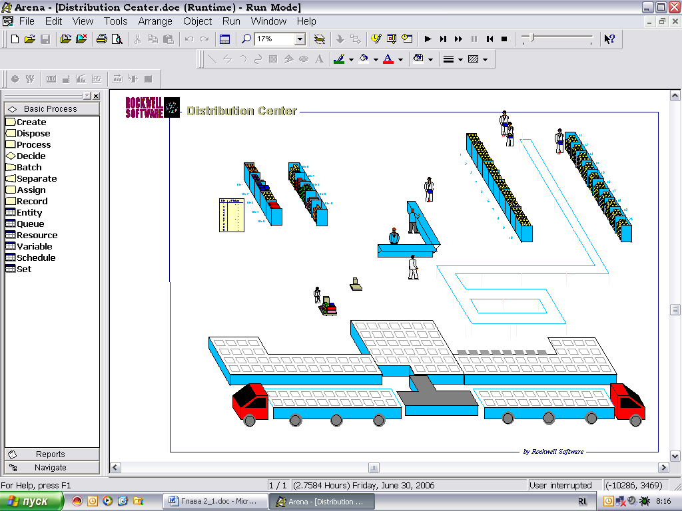Select the Resource data module
Image resolution: width=682 pixels, height=511 pixels.
[32, 235]
